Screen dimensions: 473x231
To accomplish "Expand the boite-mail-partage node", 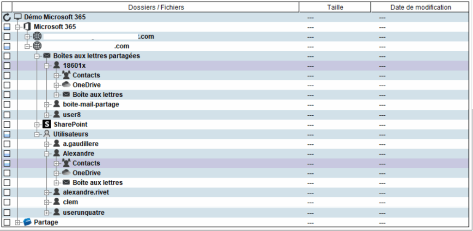I will [47, 105].
